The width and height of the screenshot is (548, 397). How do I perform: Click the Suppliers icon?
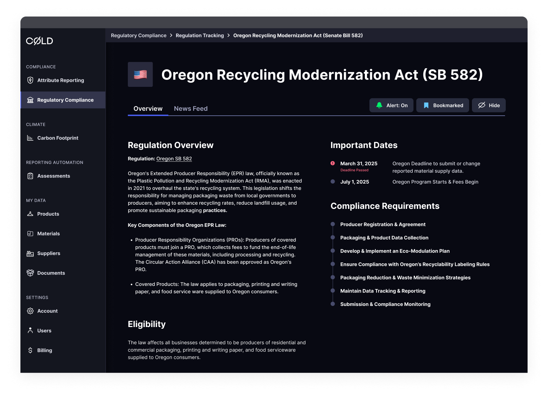tap(30, 253)
